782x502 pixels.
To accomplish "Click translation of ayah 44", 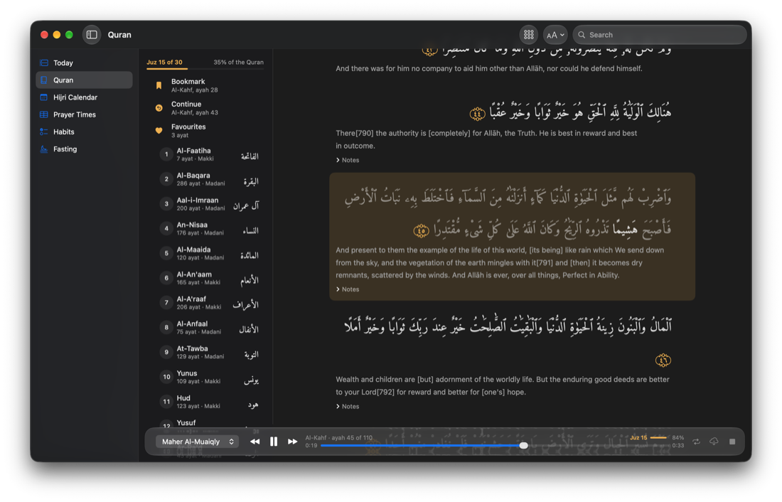I will point(486,140).
